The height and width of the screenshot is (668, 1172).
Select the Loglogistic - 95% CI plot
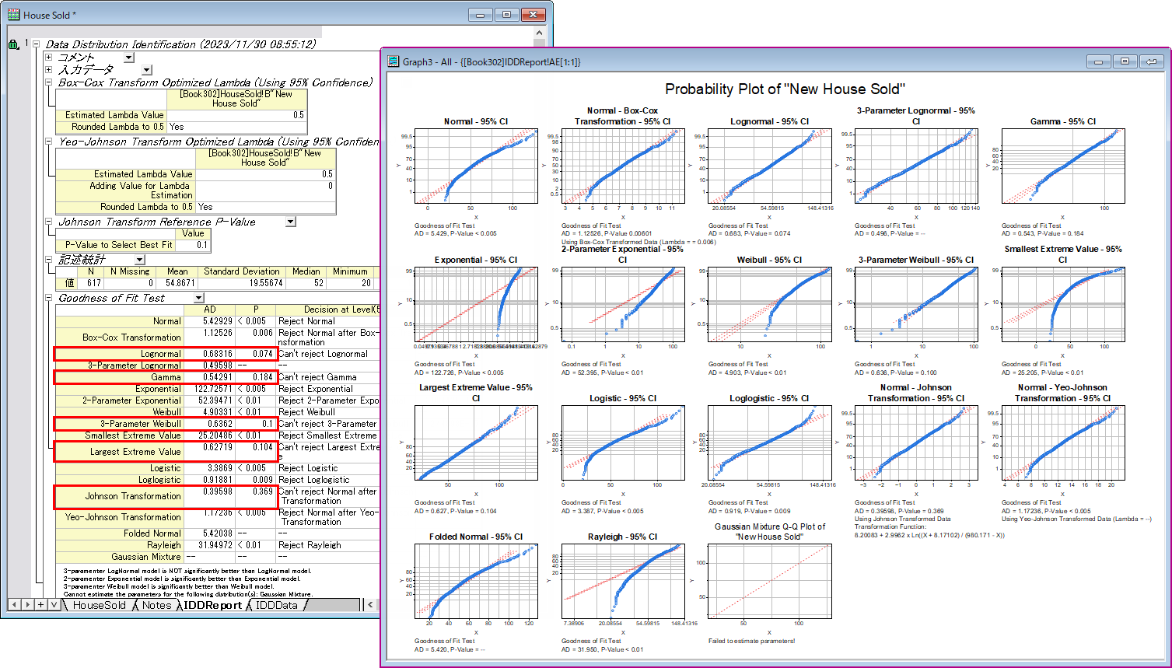[770, 443]
